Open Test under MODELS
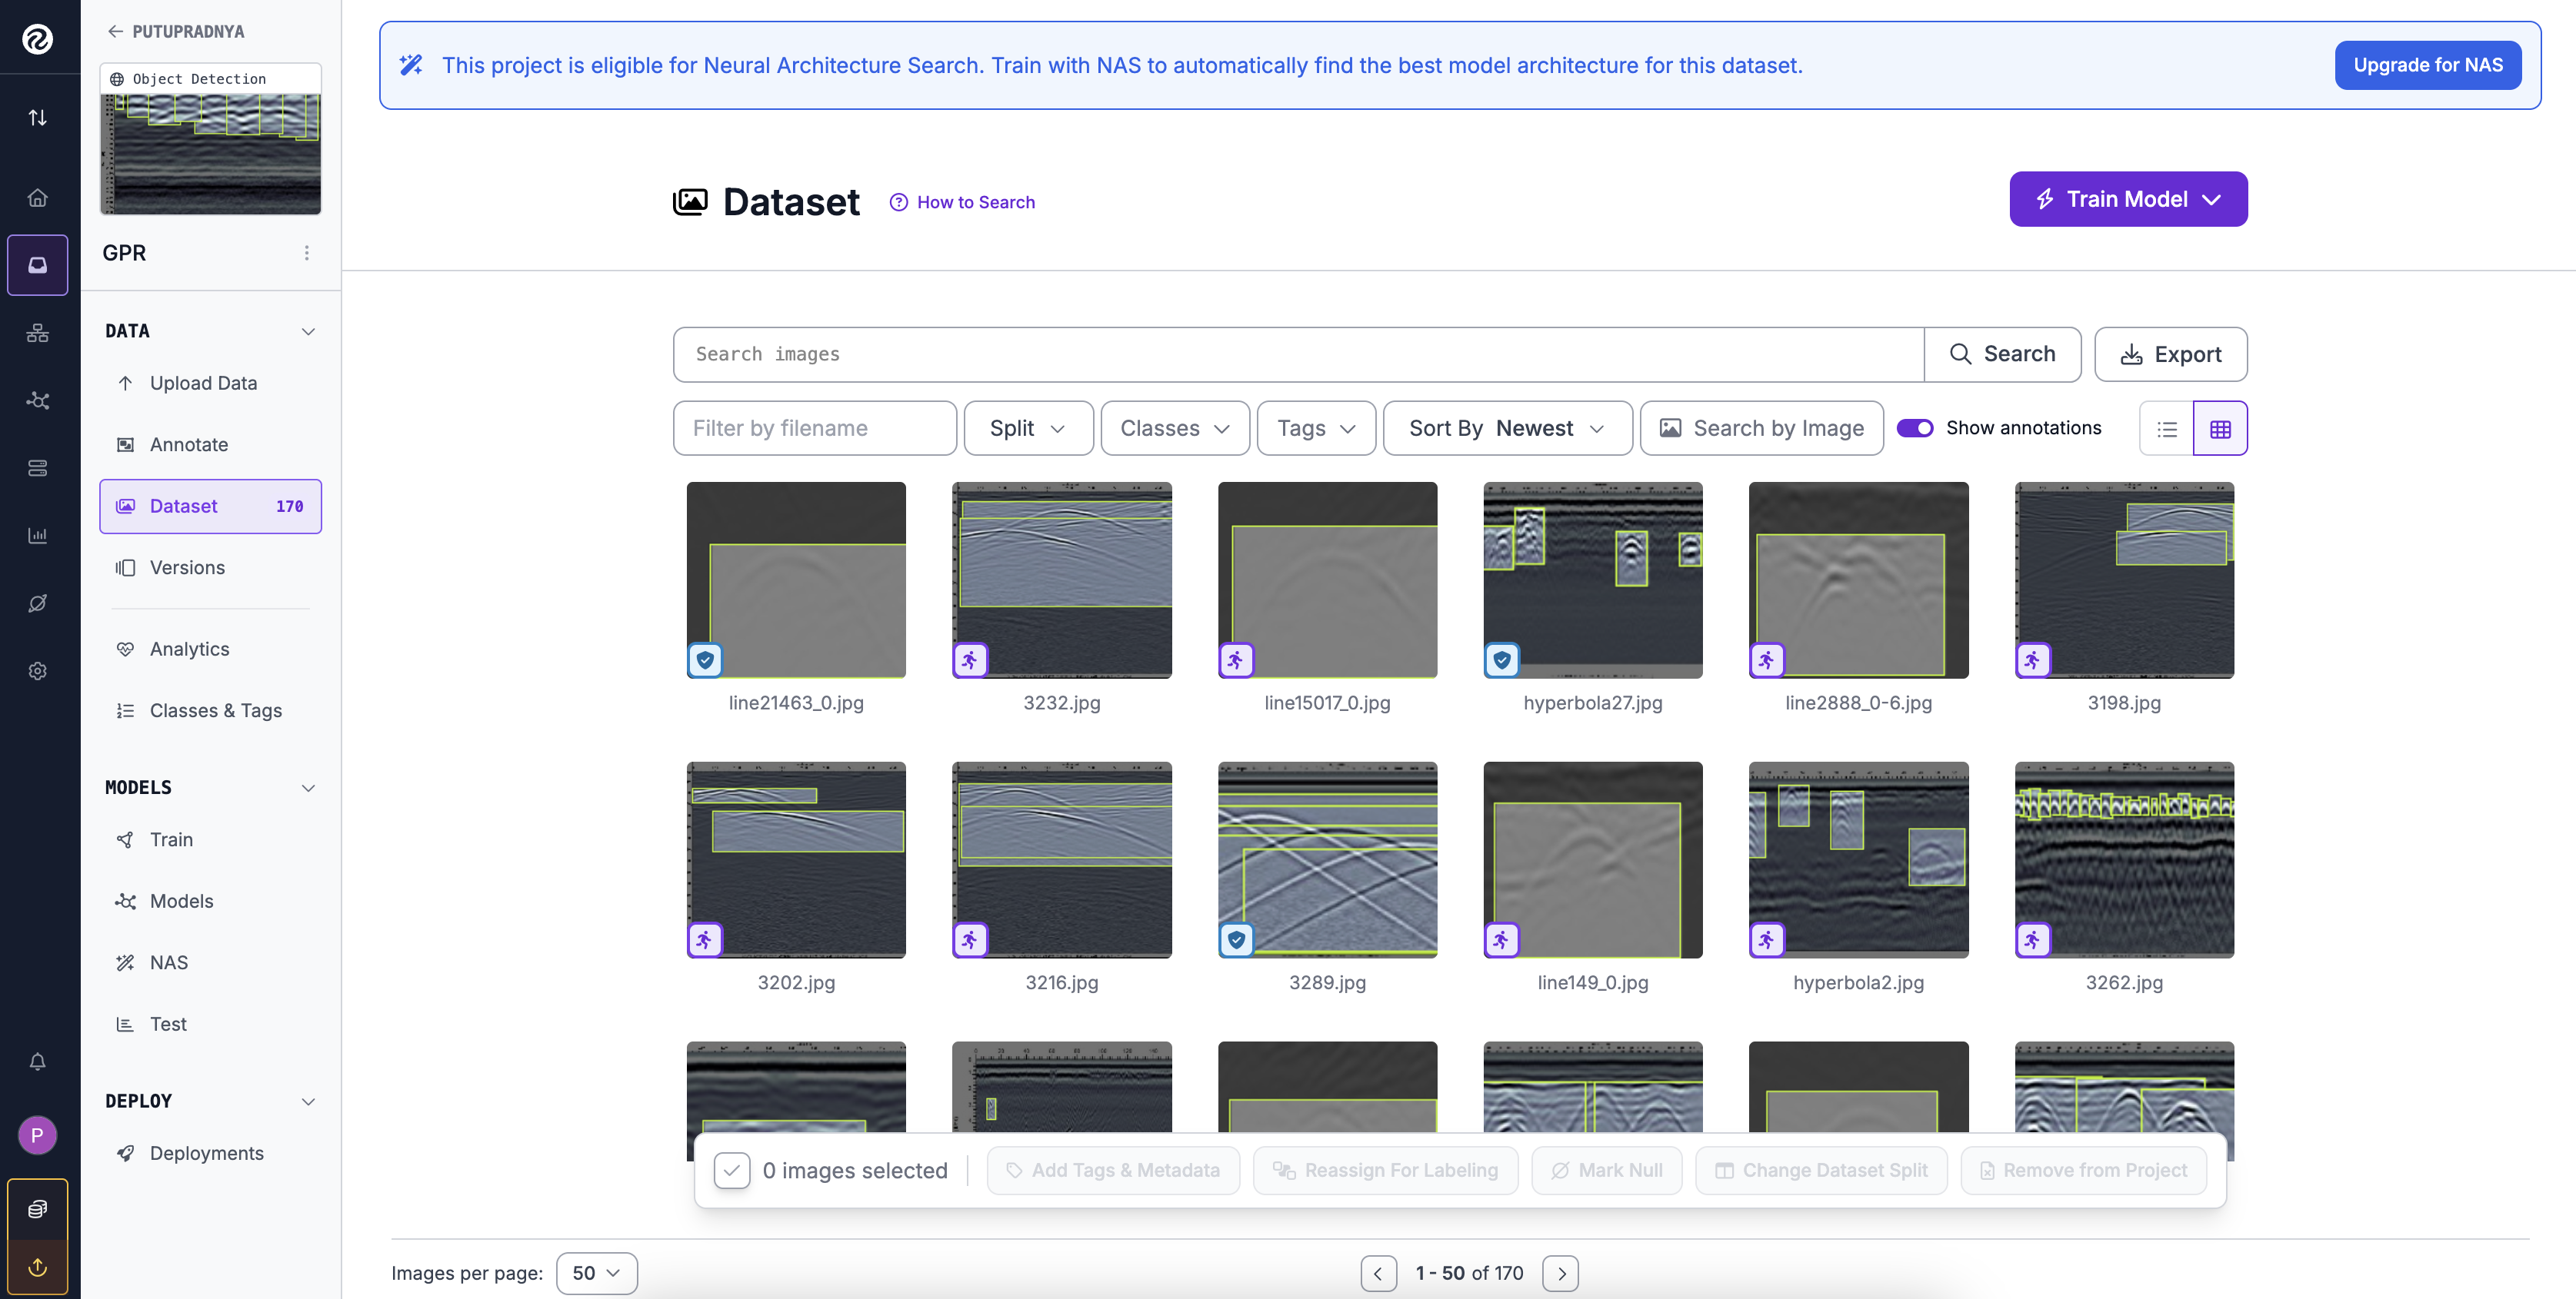2576x1299 pixels. tap(211, 1024)
